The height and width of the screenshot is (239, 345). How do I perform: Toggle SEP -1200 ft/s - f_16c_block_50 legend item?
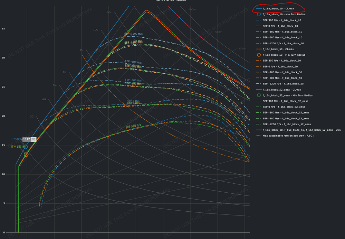(x=280, y=84)
